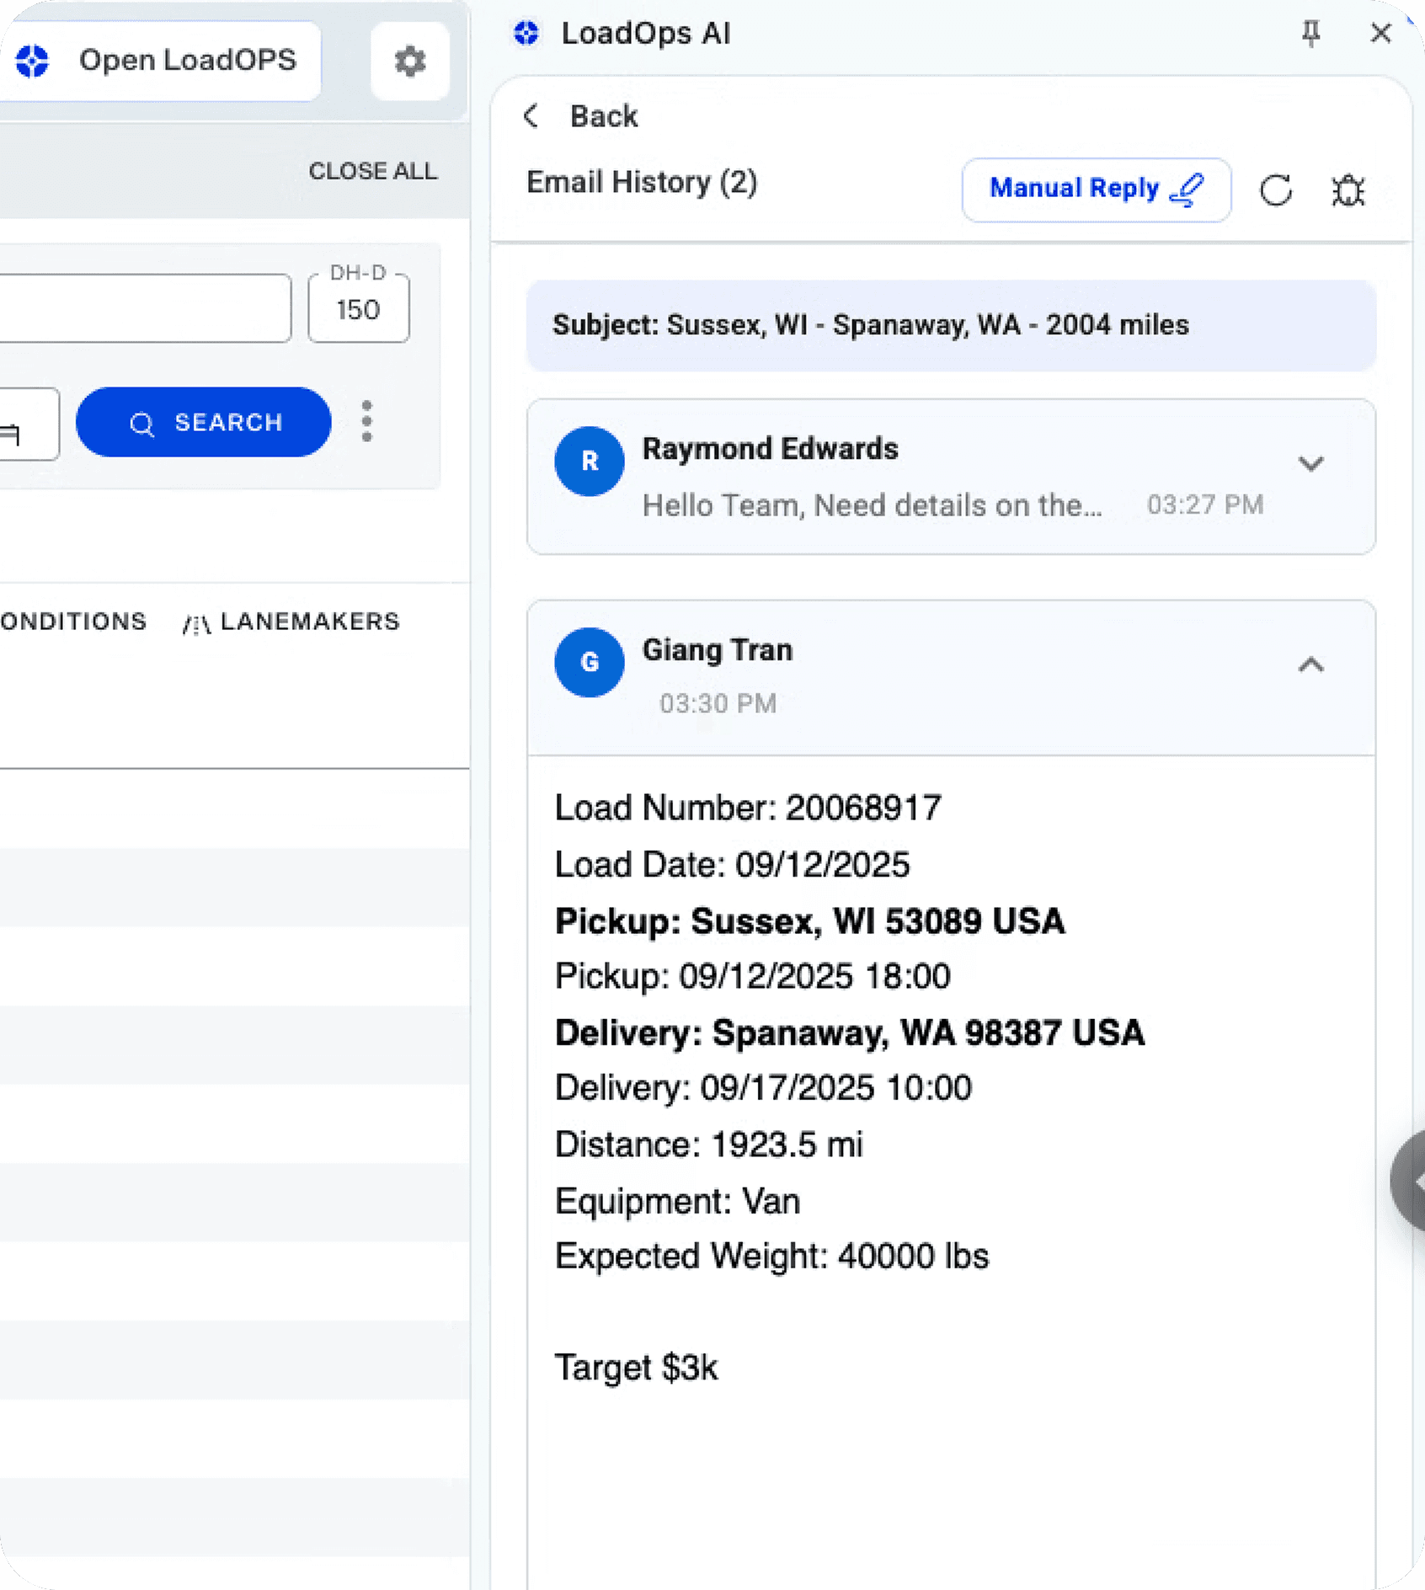Click the pencil icon on Manual Reply

1188,188
